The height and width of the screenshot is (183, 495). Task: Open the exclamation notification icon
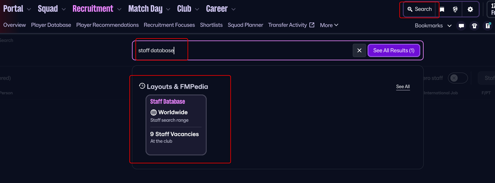(488, 26)
